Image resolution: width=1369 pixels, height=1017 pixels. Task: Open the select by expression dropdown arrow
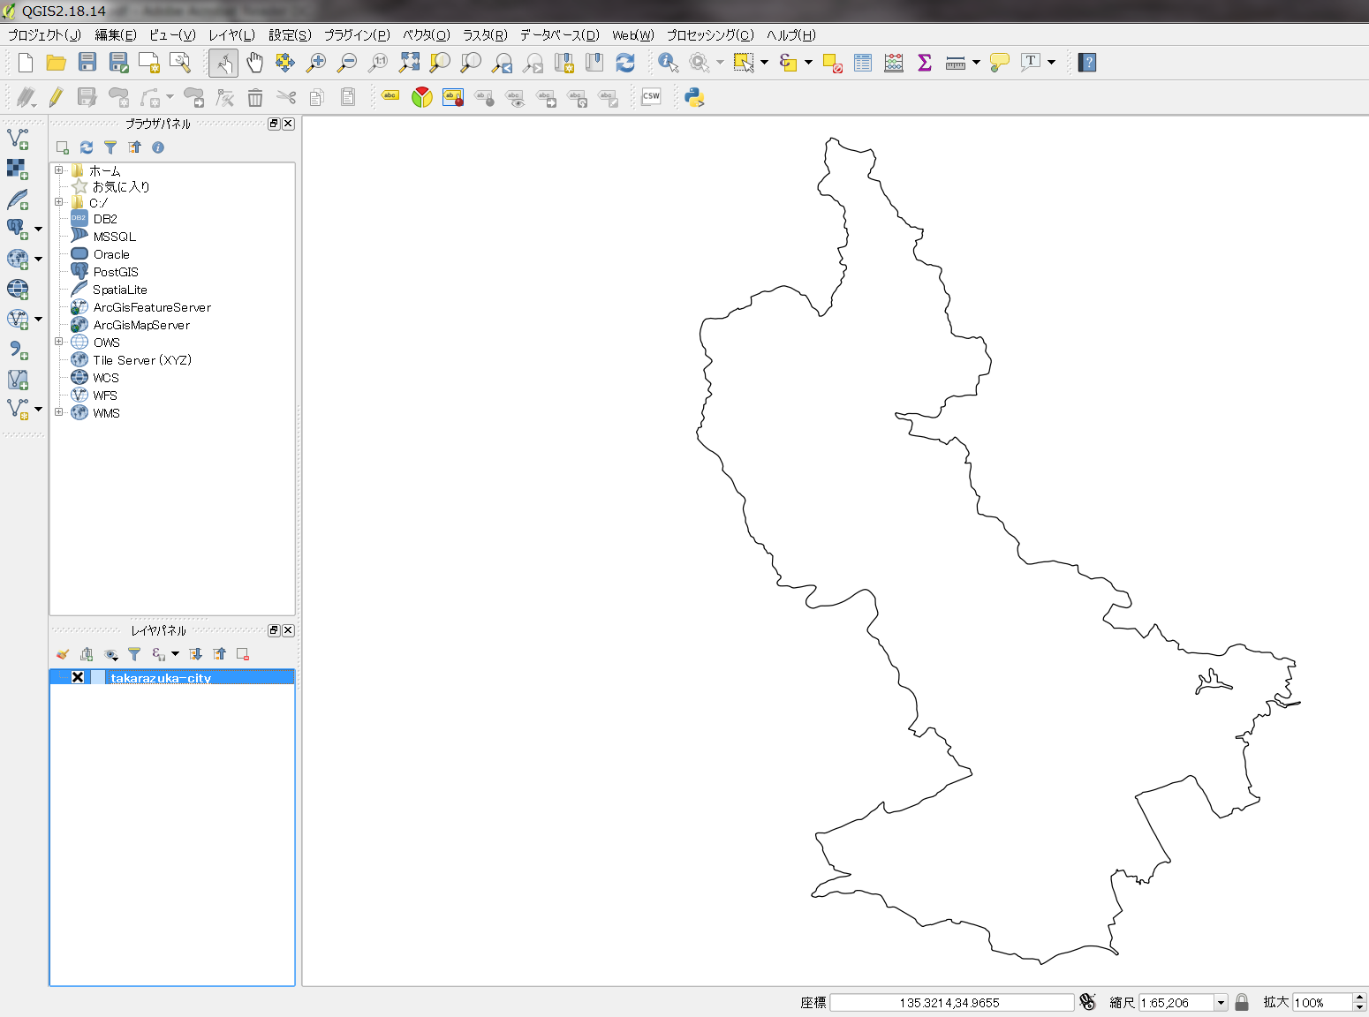[808, 62]
